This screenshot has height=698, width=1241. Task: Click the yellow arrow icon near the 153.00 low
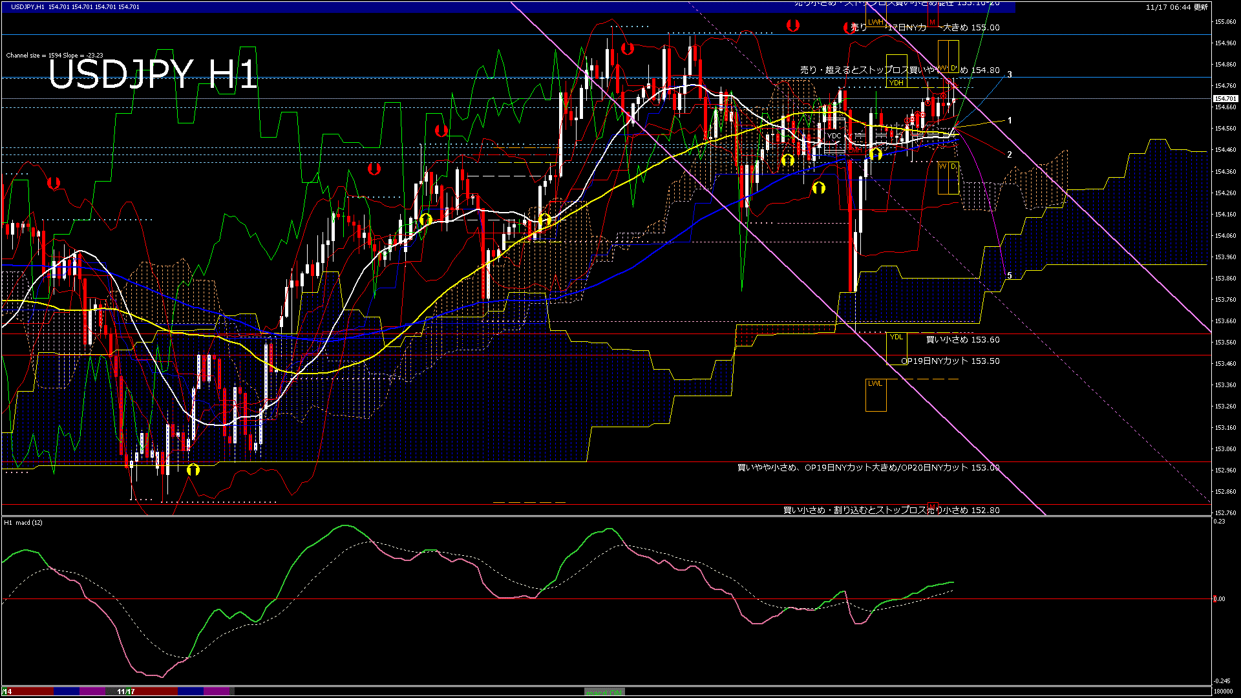point(192,471)
